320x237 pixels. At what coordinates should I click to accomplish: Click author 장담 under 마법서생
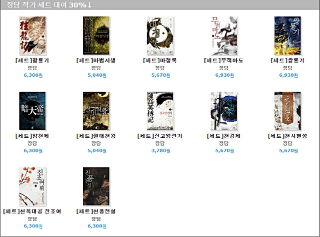(x=96, y=68)
